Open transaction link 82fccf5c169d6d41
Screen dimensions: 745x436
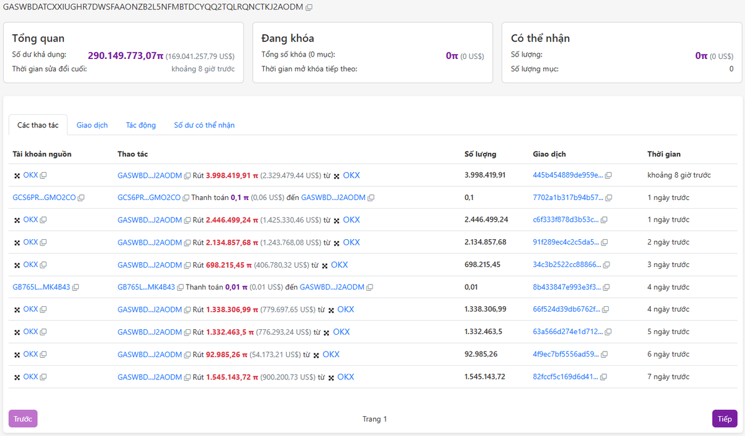pos(566,377)
